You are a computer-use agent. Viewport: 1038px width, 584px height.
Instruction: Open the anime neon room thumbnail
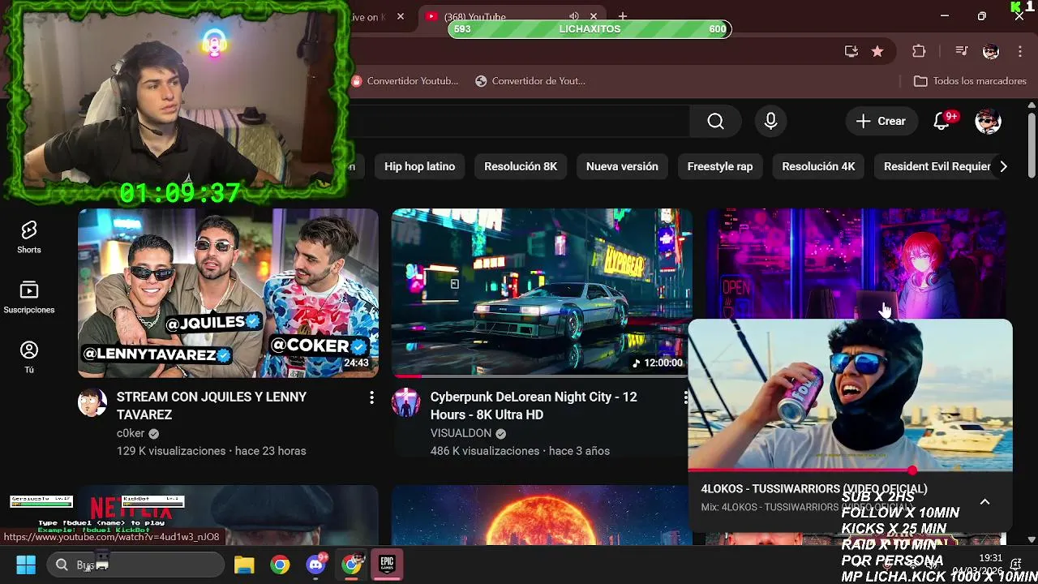point(855,264)
